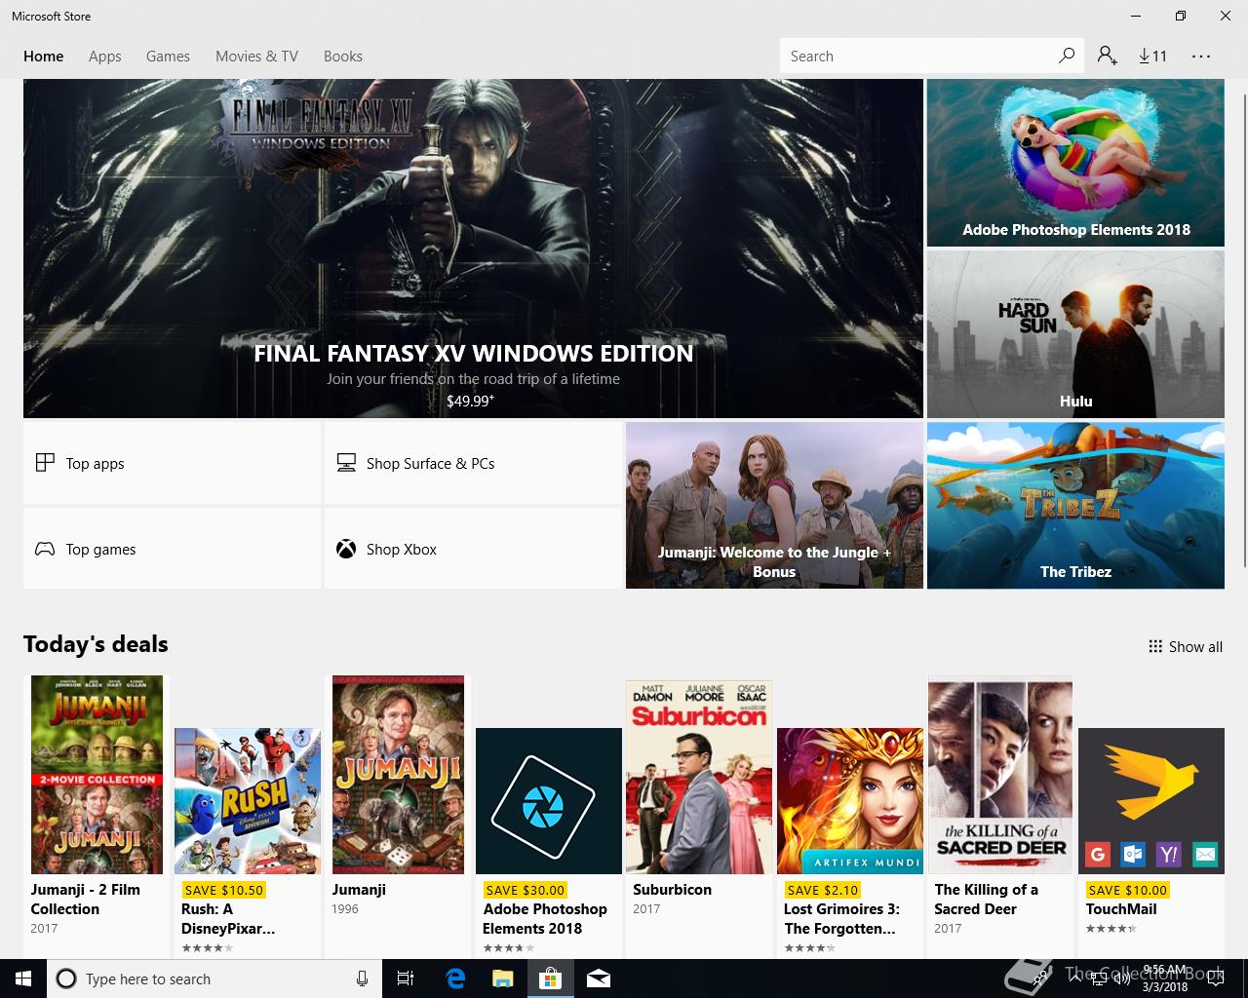Open the Top games tile
This screenshot has height=998, width=1248.
click(x=172, y=549)
